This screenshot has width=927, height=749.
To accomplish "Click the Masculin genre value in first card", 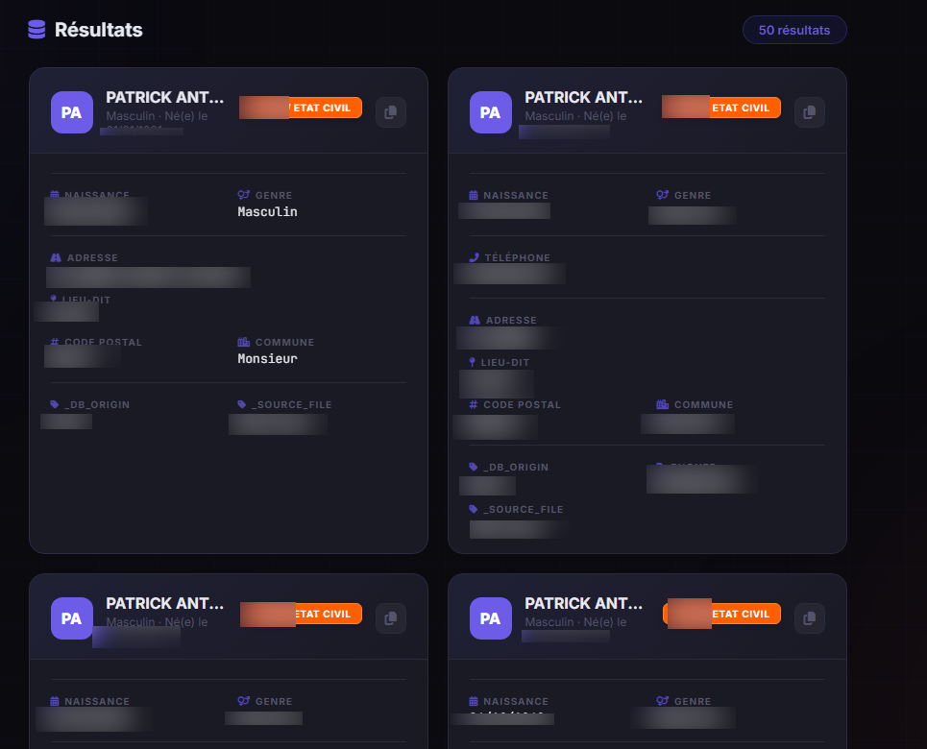I will point(267,211).
